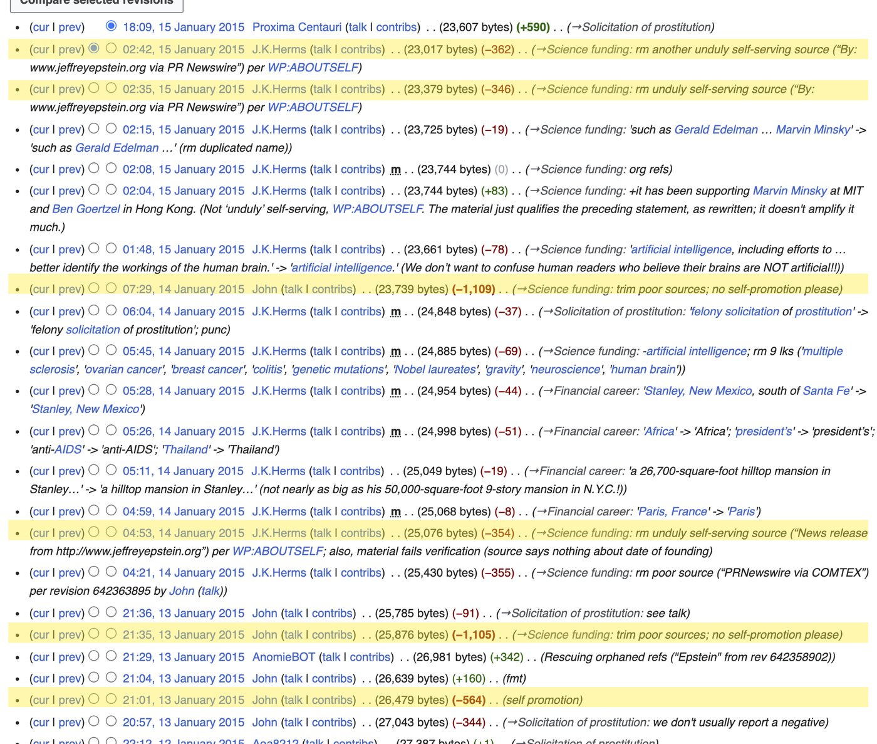Select the left radio for 07:29, 14 January 2015
The height and width of the screenshot is (744, 877).
tap(94, 288)
